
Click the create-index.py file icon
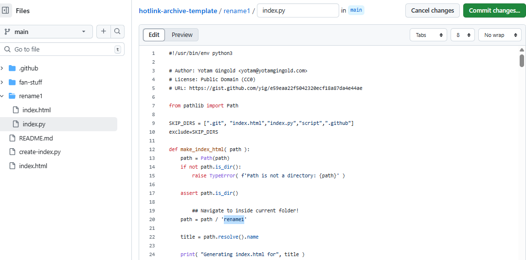pos(12,152)
